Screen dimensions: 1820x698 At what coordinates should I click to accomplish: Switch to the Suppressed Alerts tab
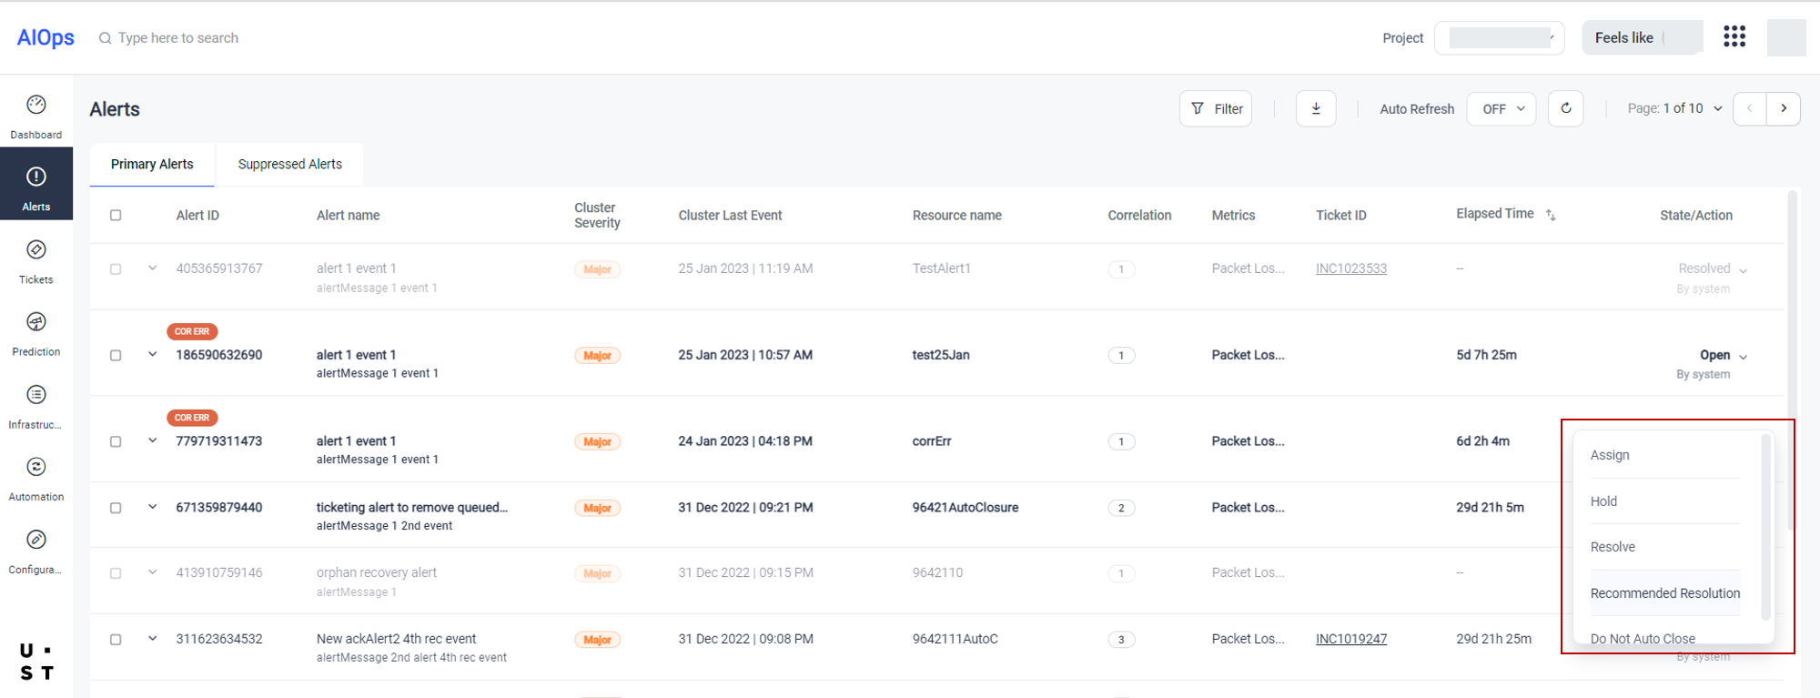tap(289, 165)
